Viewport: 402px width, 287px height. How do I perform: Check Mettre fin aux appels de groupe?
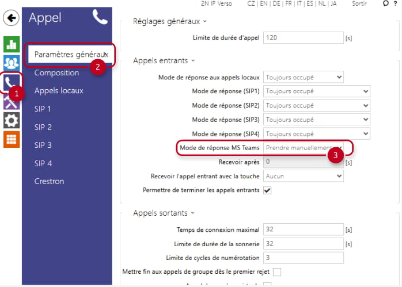[277, 272]
